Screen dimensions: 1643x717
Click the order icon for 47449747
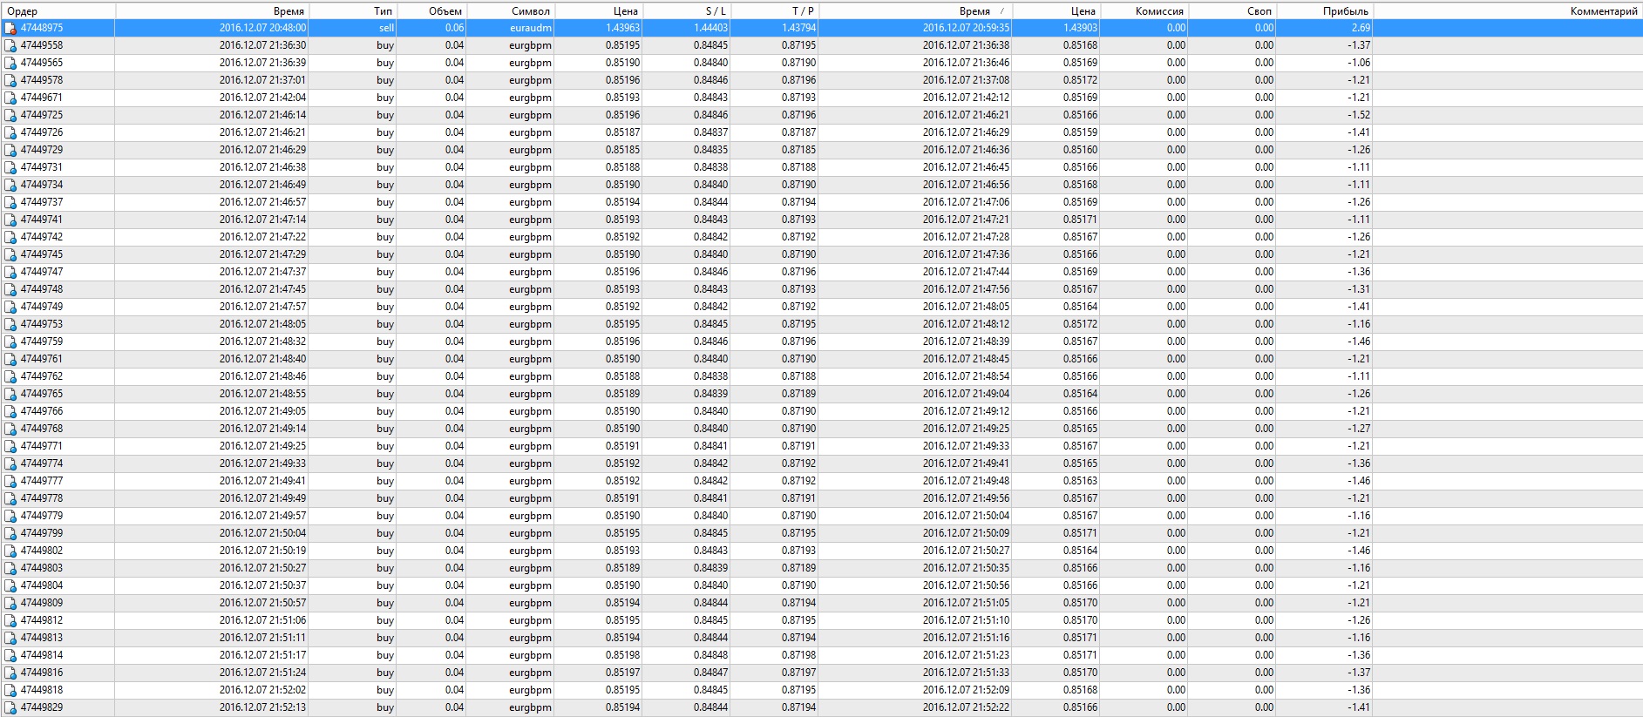(10, 272)
